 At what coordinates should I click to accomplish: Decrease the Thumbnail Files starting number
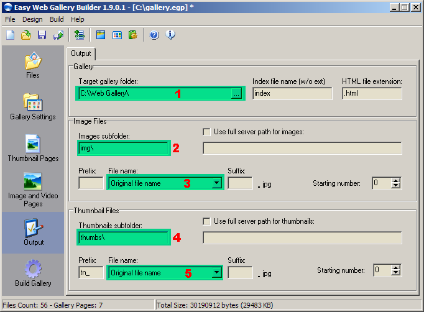coord(396,272)
